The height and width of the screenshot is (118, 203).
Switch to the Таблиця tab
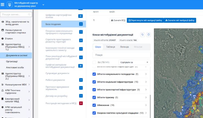[x=111, y=47]
